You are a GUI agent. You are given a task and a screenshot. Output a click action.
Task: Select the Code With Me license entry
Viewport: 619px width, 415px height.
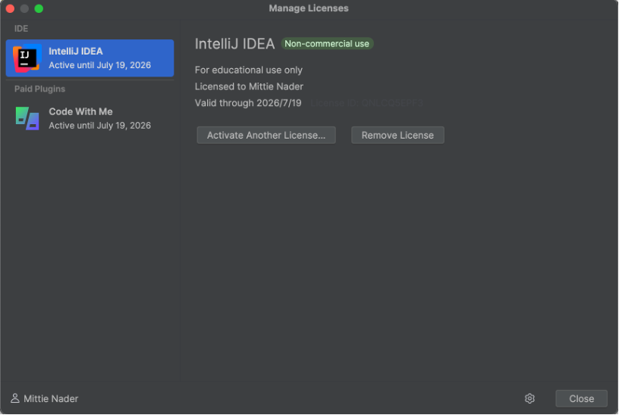99,118
